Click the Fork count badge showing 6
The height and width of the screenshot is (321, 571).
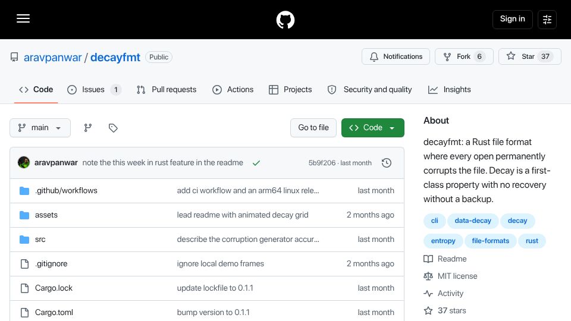click(479, 56)
